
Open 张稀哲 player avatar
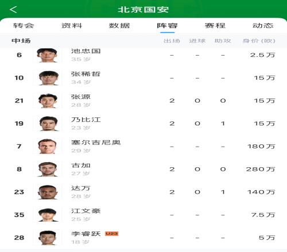48,78
